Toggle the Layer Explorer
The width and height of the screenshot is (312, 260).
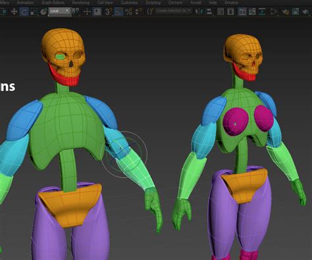point(230,11)
